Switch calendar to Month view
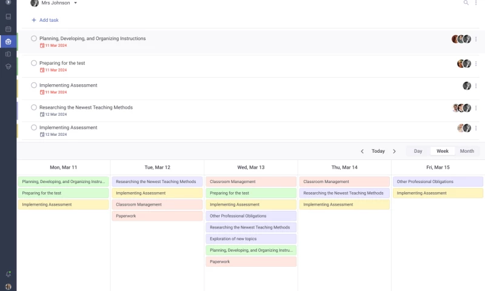The width and height of the screenshot is (485, 291). tap(467, 151)
